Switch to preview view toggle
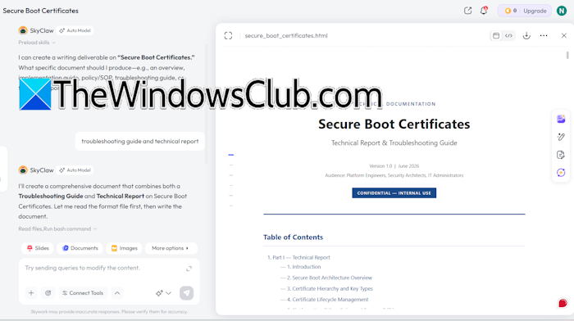This screenshot has width=574, height=321. tap(496, 35)
